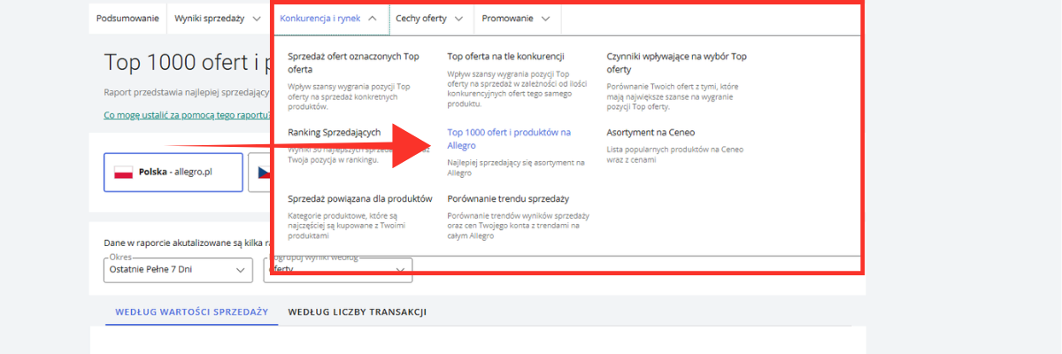
Task: Click the 'Top 1000 ofert i p' page heading
Action: [x=187, y=62]
